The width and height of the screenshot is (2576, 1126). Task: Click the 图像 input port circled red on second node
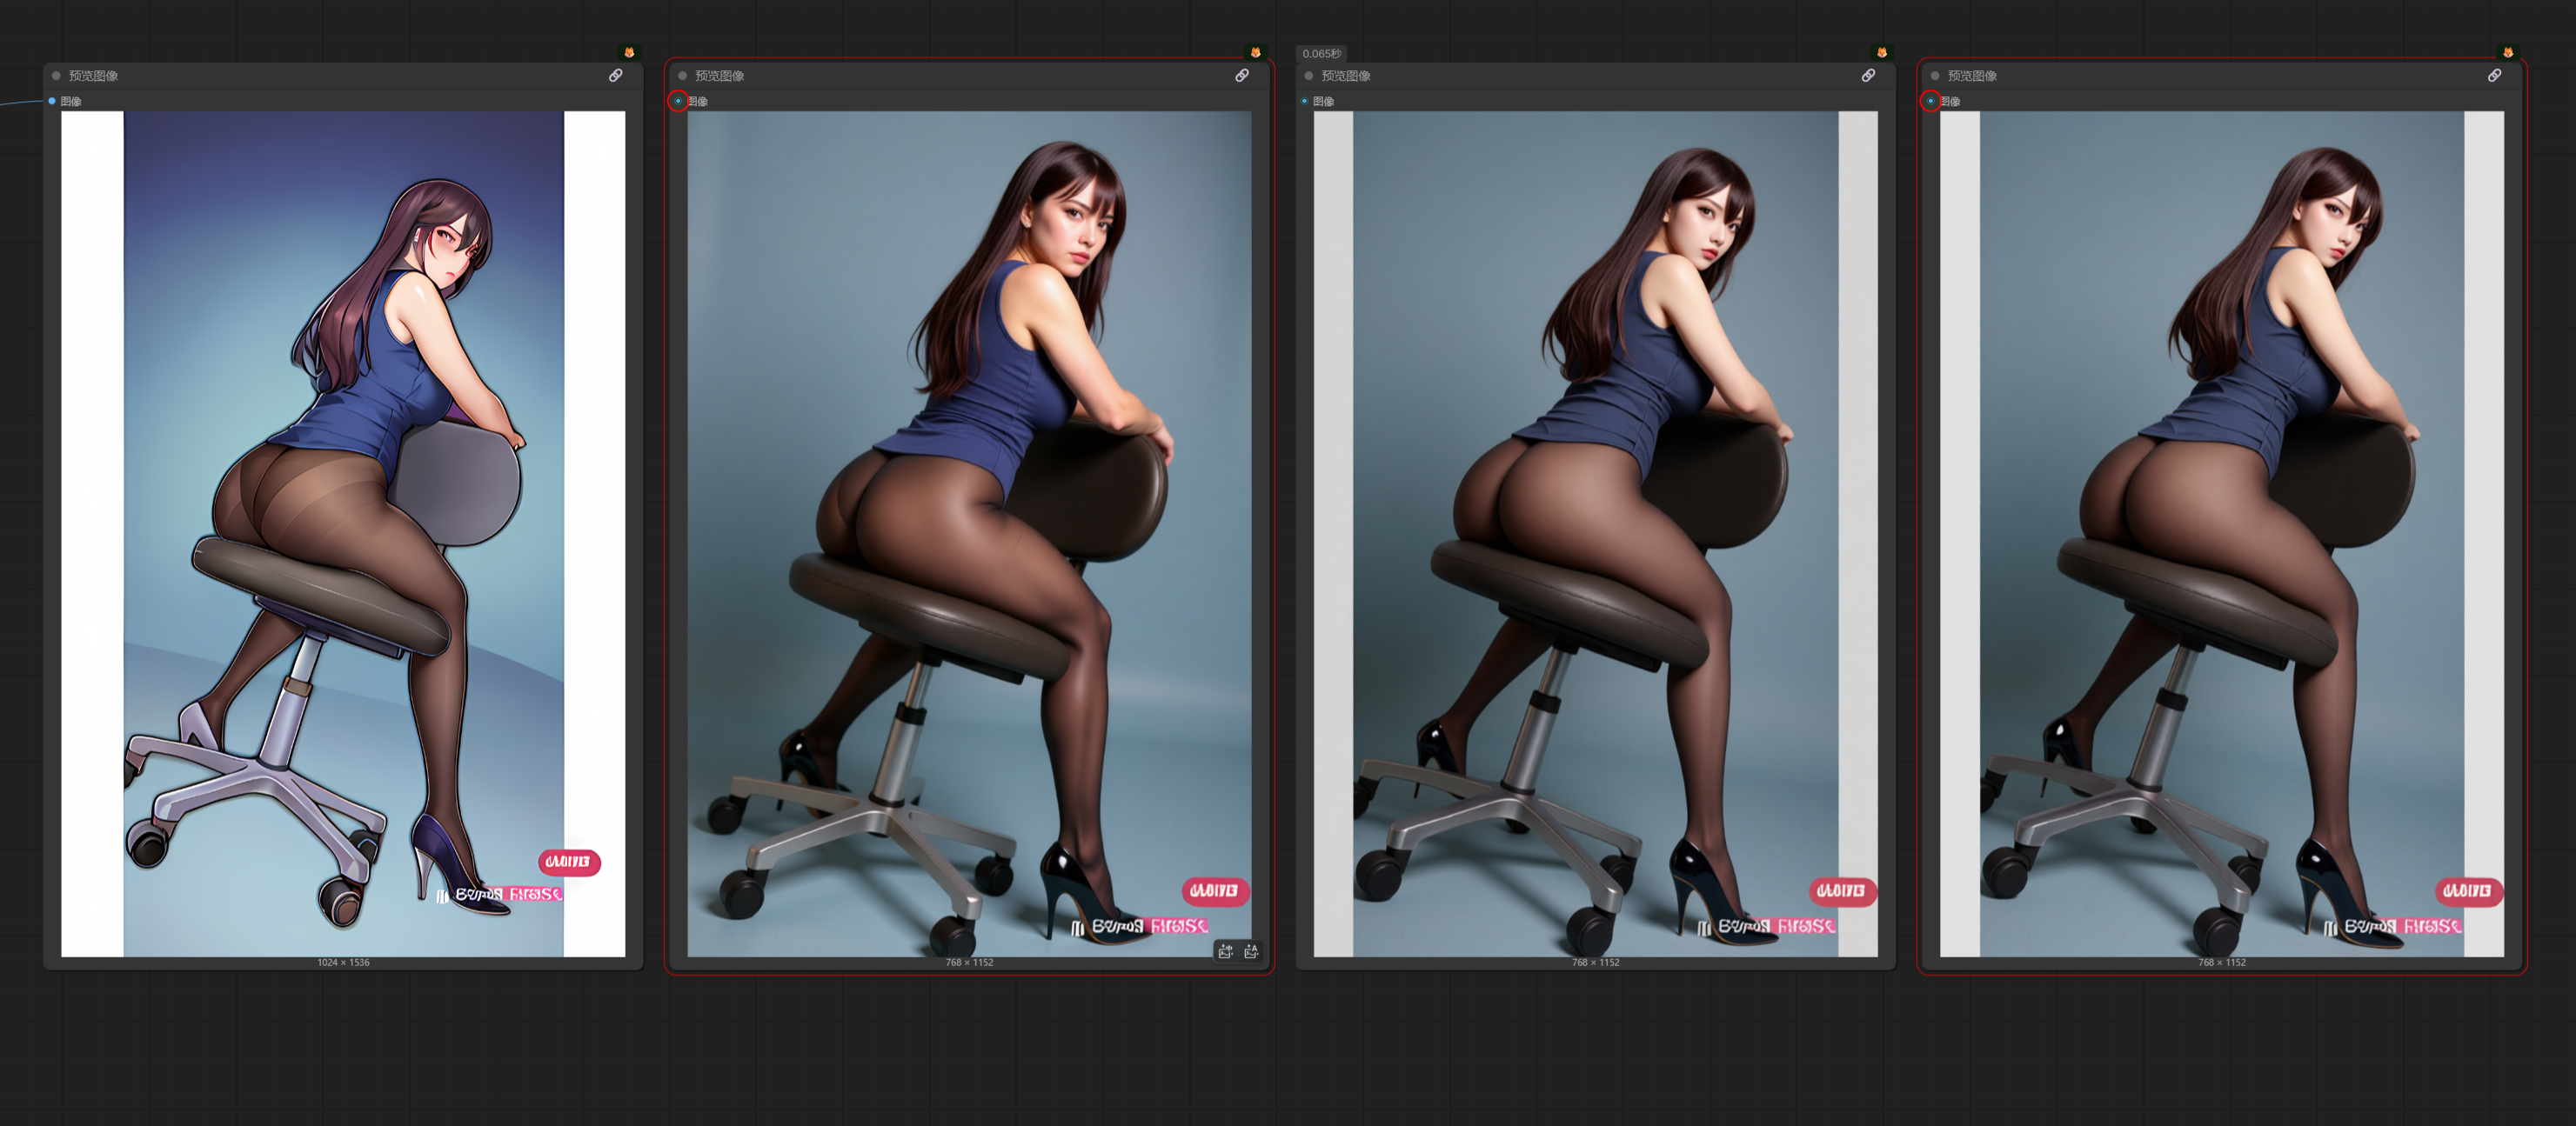678,101
